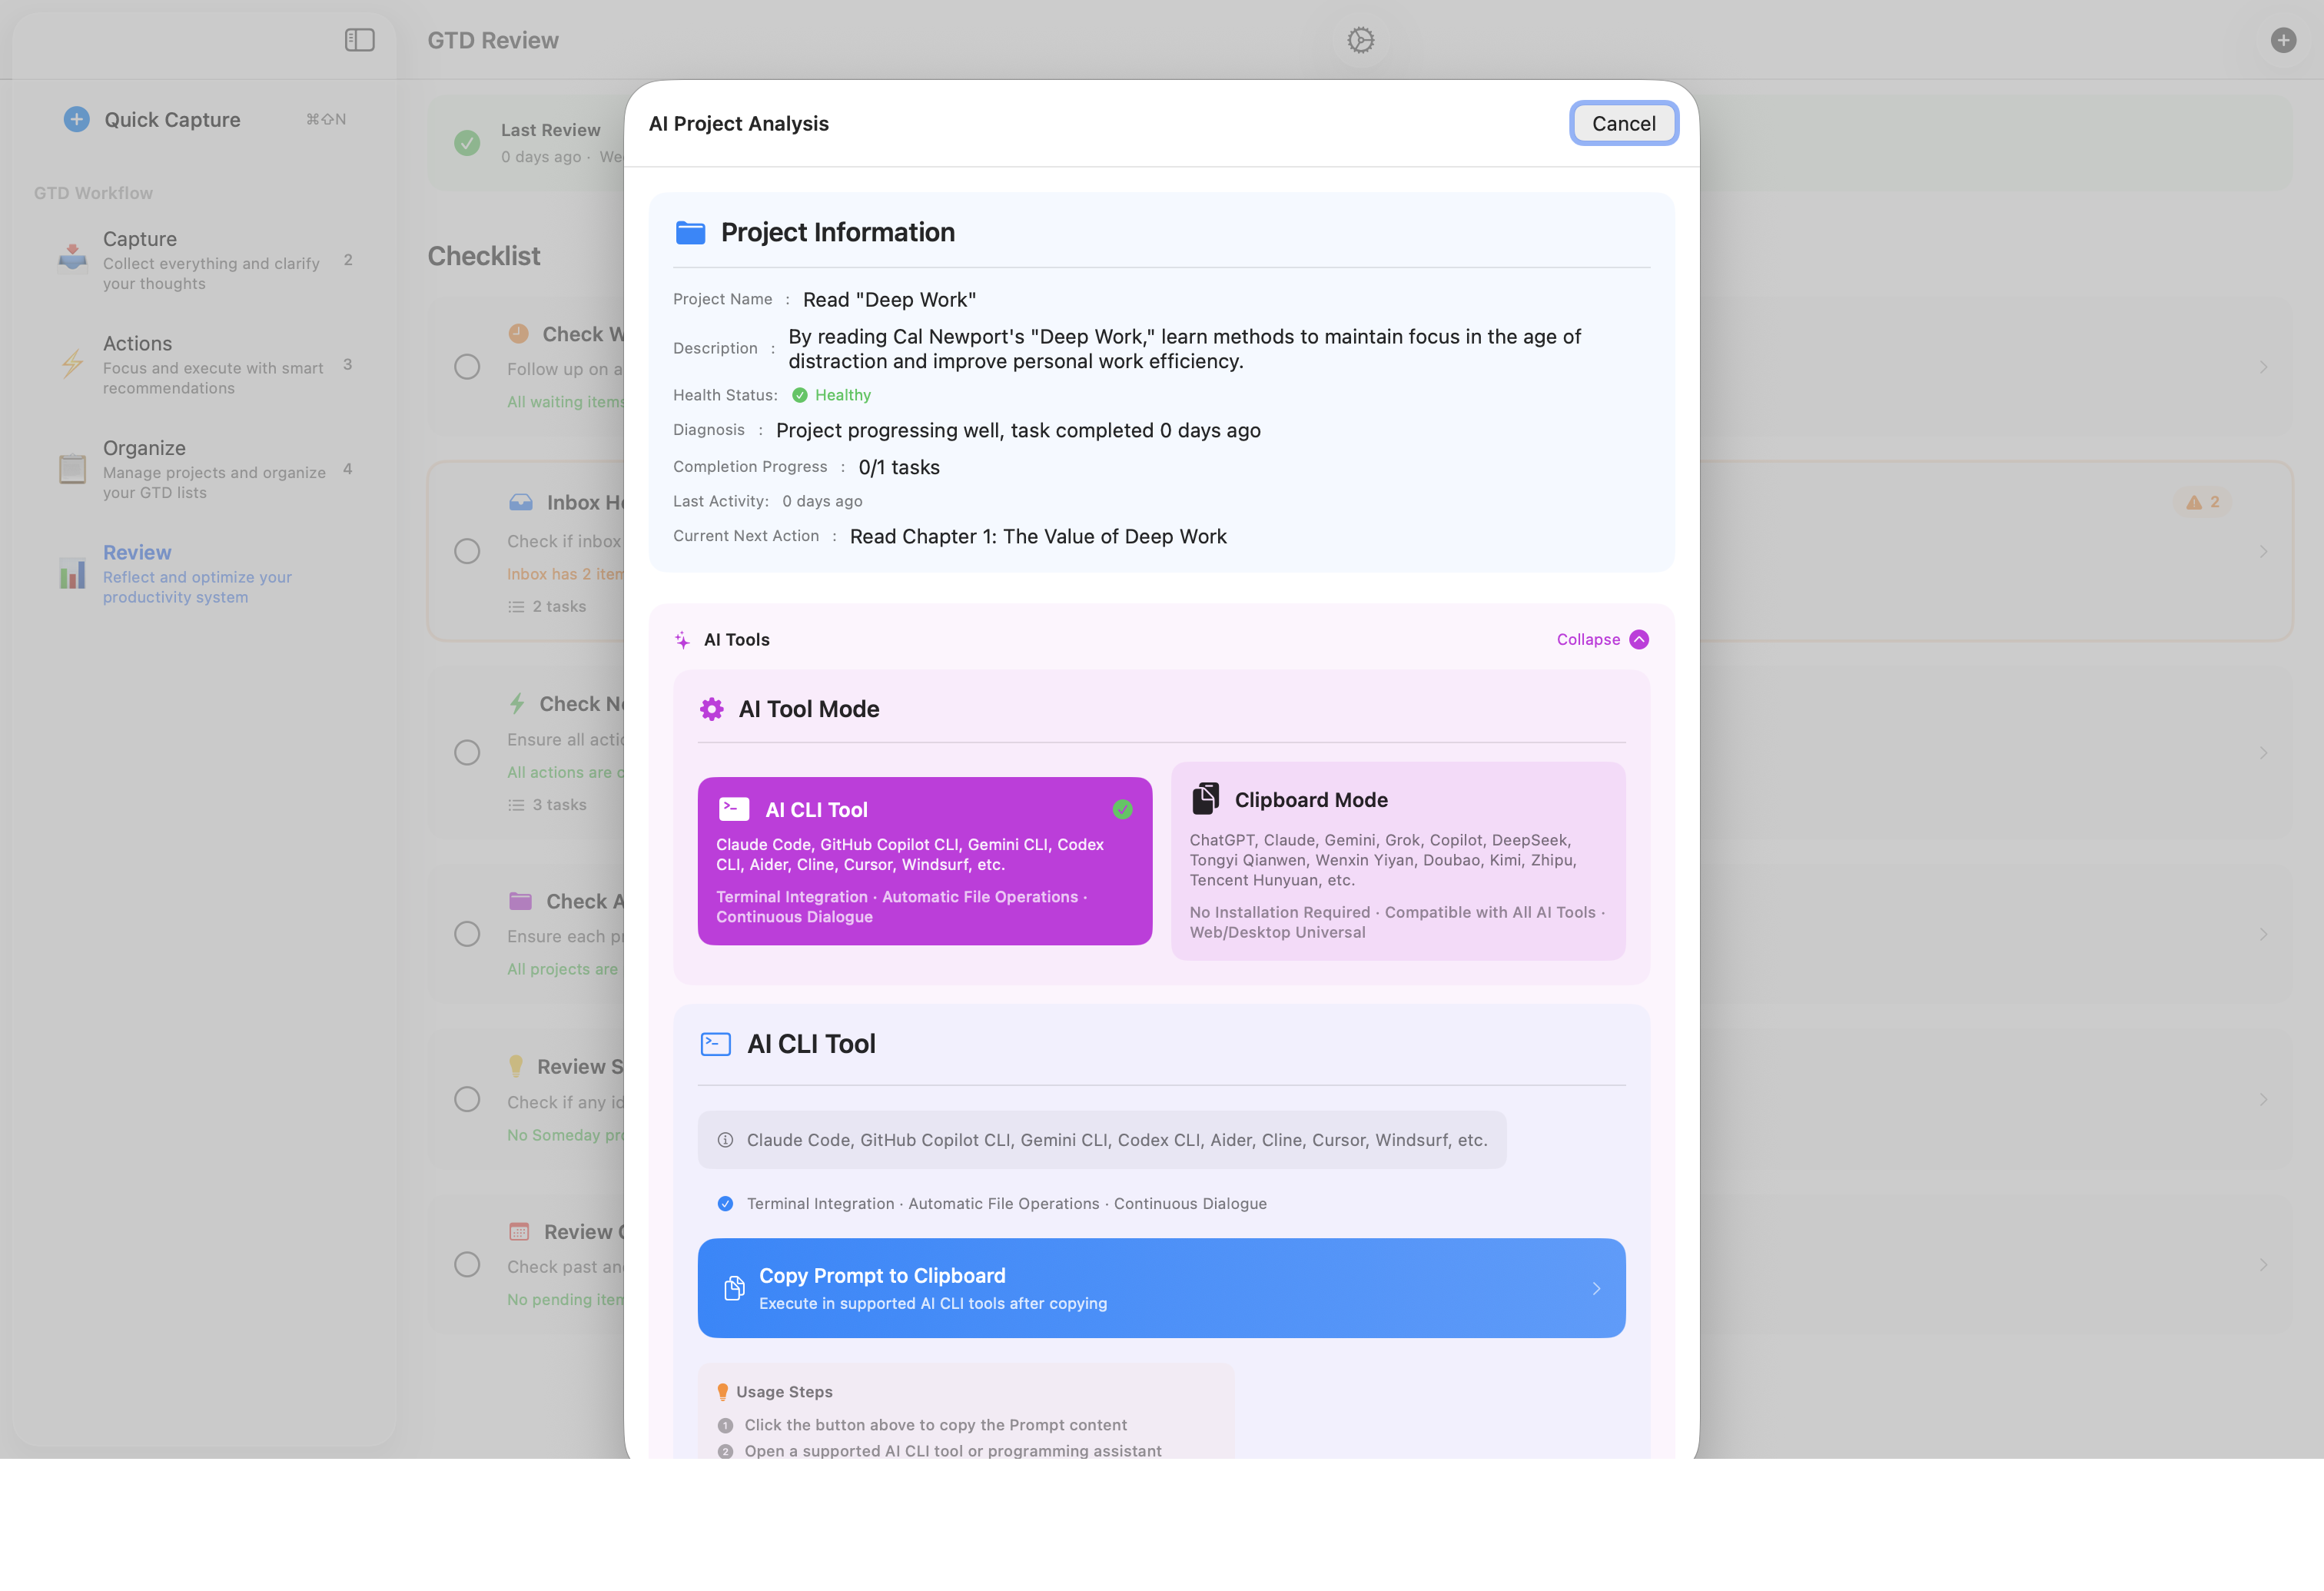The height and width of the screenshot is (1591, 2324).
Task: Click the AI Tools sparkle icon
Action: [x=682, y=639]
